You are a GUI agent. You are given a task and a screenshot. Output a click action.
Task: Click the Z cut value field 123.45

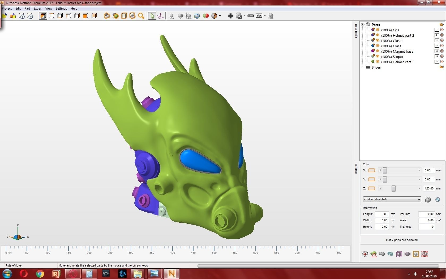click(x=429, y=188)
